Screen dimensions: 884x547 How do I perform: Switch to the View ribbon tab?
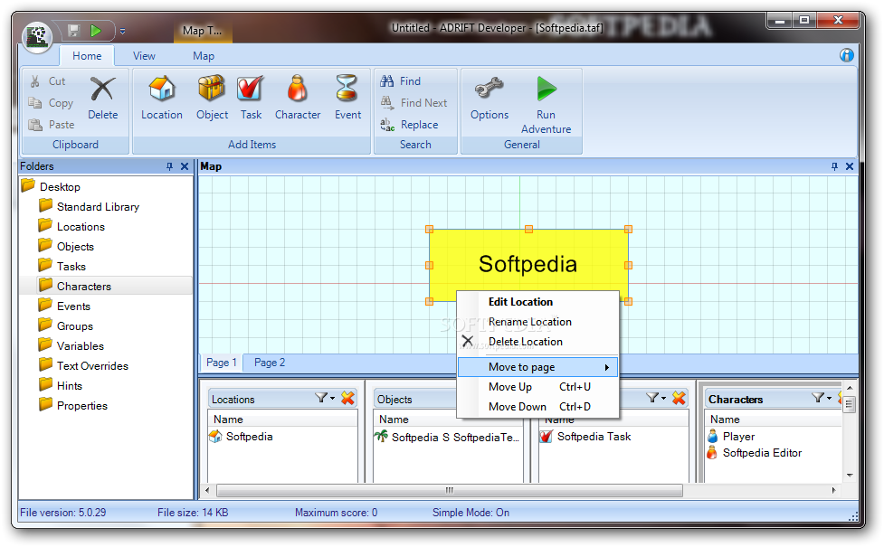144,56
